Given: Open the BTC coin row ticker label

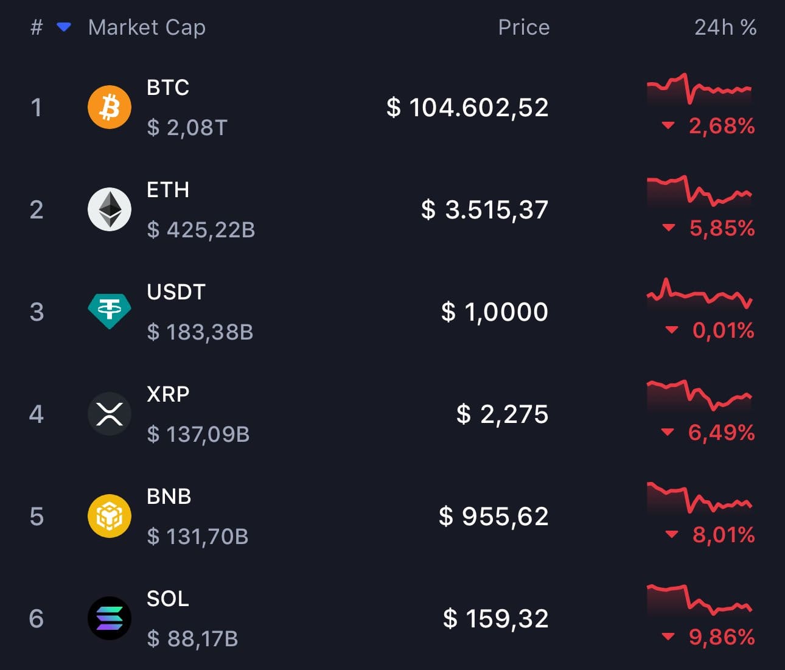Looking at the screenshot, I should (x=167, y=88).
